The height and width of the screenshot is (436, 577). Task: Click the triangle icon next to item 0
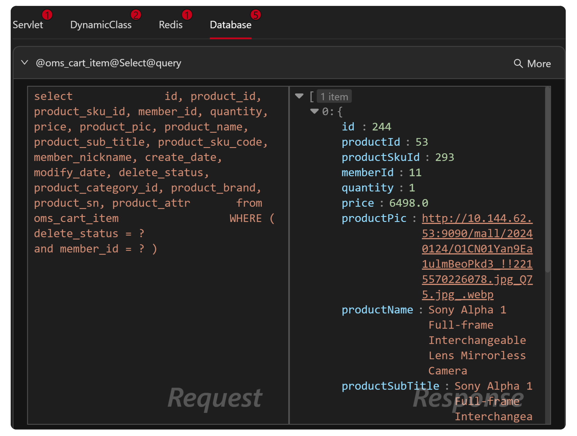pyautogui.click(x=315, y=111)
